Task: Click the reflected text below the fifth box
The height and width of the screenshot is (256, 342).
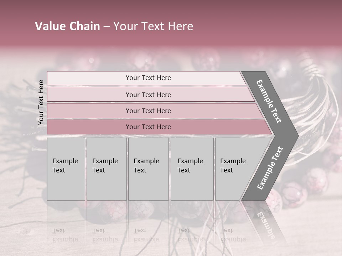Action: pos(233,235)
